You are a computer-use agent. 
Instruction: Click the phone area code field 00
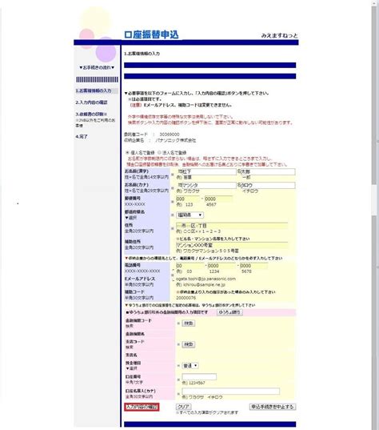coord(190,266)
